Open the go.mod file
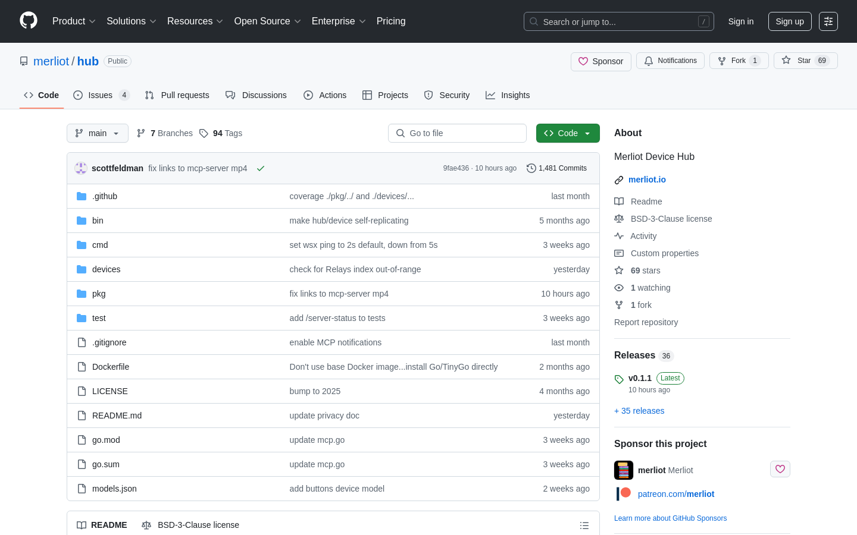This screenshot has width=857, height=535. 106,440
